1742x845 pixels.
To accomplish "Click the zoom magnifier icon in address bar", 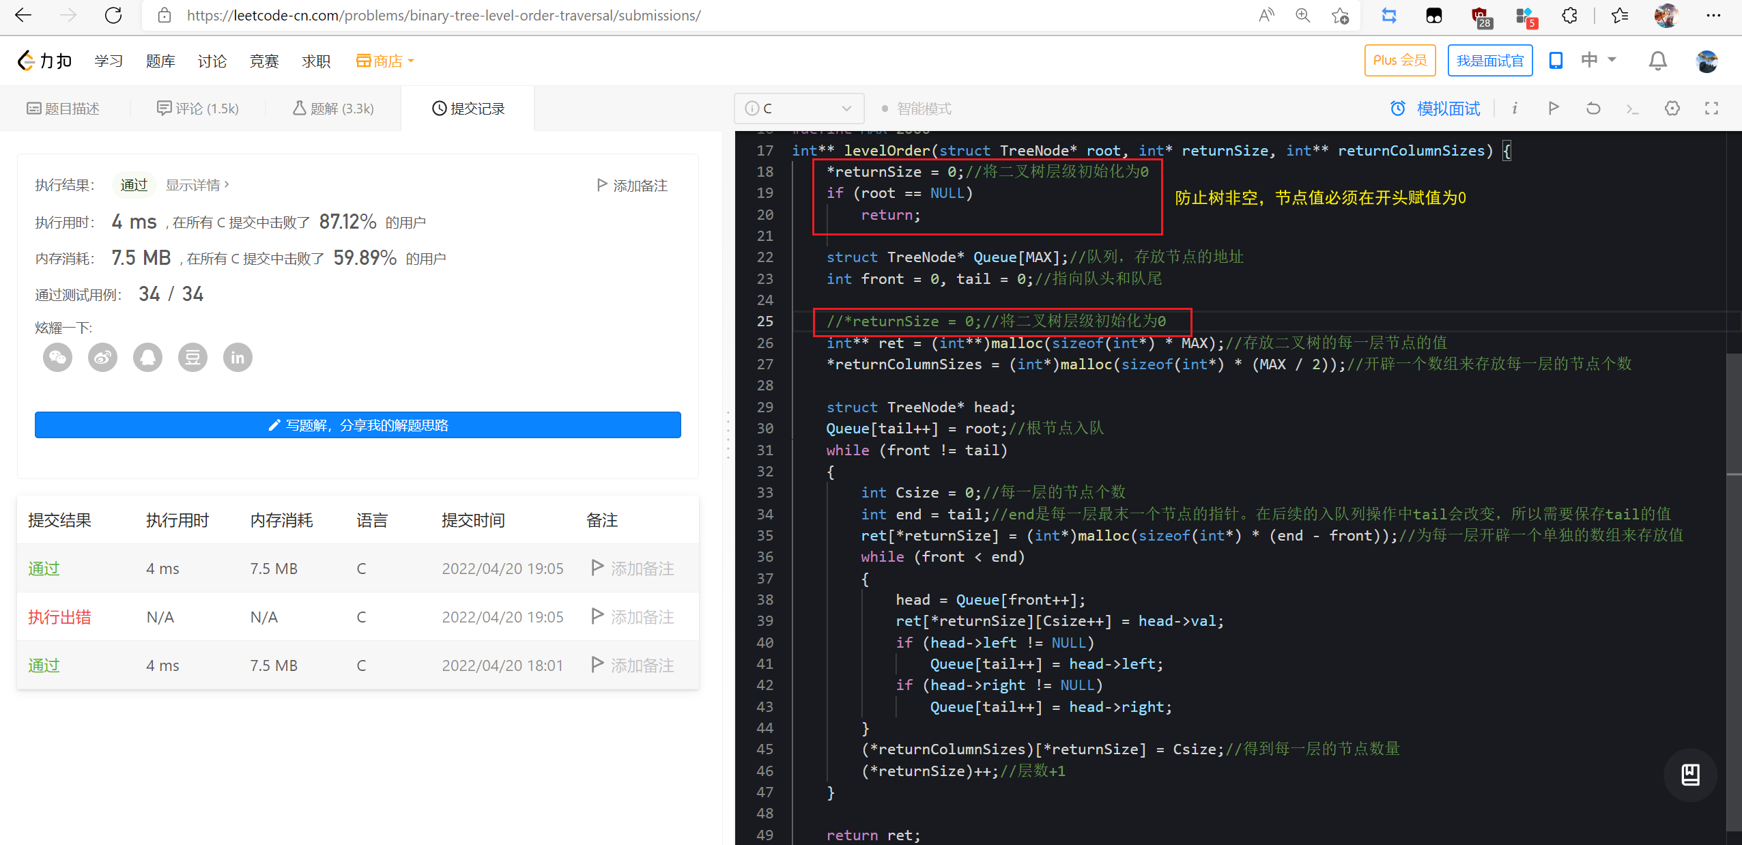I will pos(1303,15).
